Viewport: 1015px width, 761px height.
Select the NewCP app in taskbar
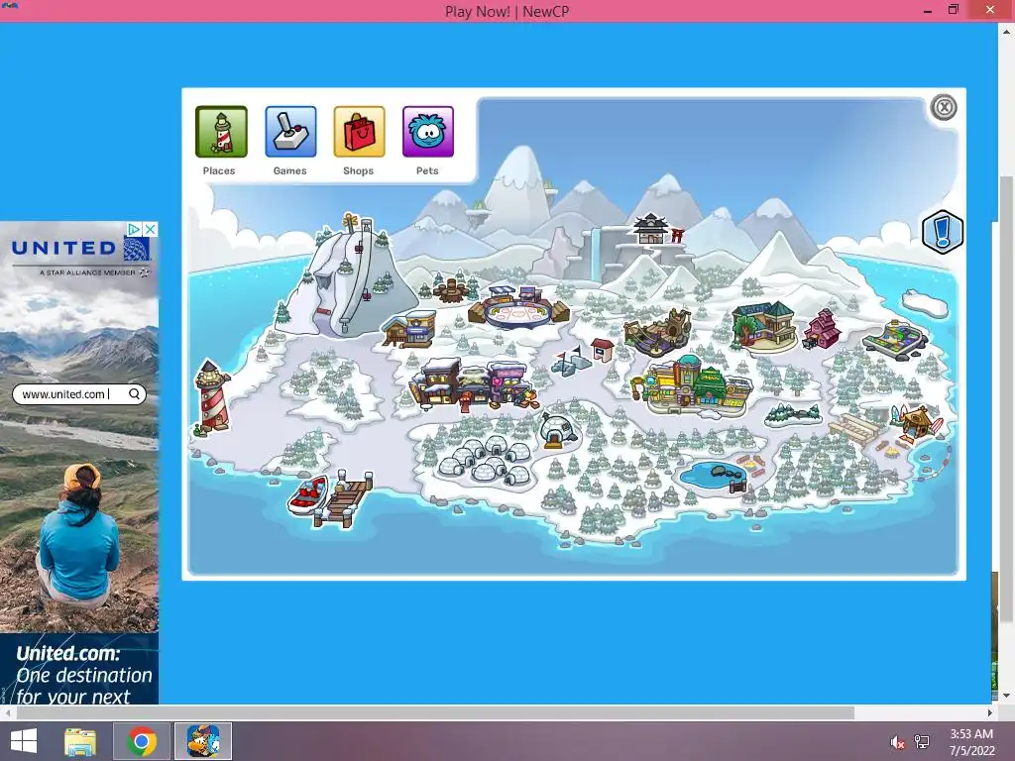[x=203, y=741]
